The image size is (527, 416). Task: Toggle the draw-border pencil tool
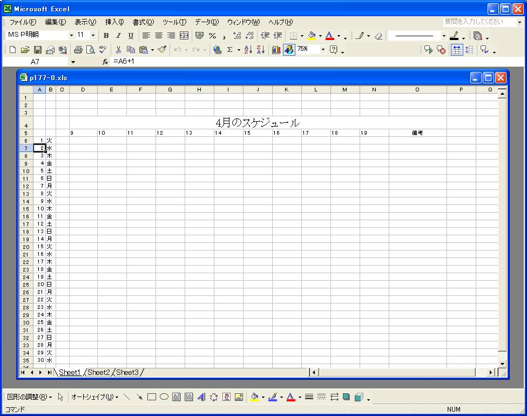[x=360, y=35]
